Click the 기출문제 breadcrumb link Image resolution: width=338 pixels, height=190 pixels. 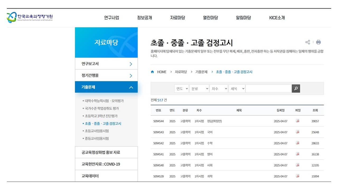pyautogui.click(x=202, y=72)
